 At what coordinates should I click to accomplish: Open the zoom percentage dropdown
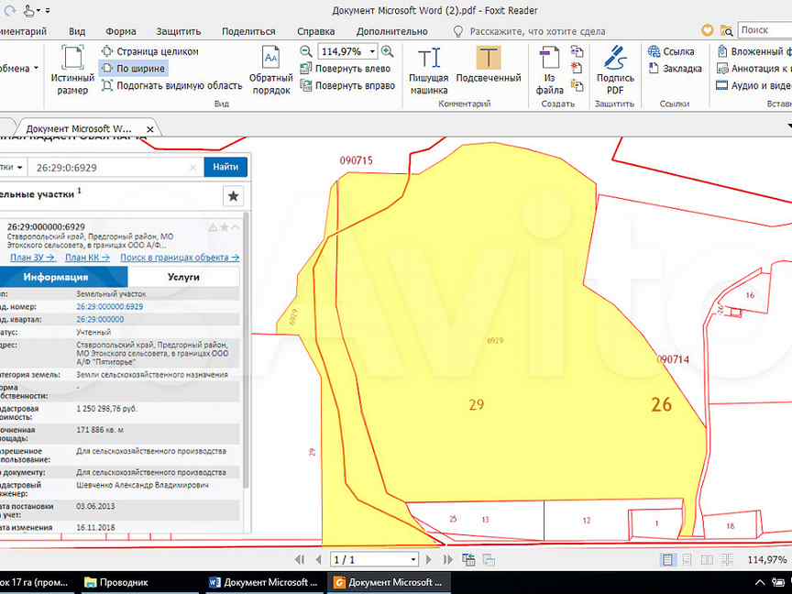[373, 52]
